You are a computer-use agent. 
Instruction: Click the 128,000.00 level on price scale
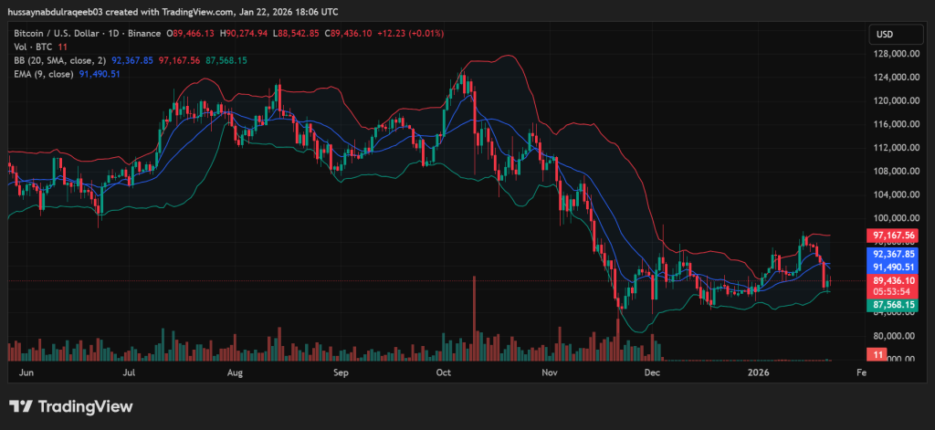tap(894, 54)
